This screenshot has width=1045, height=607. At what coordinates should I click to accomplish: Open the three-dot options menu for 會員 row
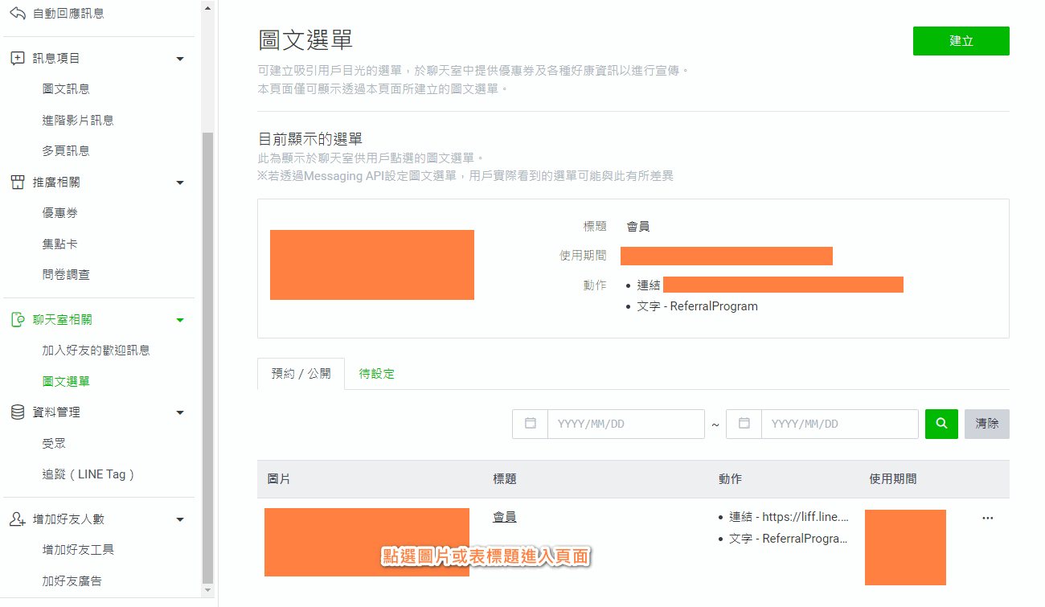[x=987, y=519]
